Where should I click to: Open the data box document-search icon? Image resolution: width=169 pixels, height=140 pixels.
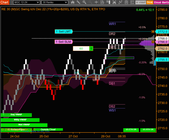coord(102,2)
